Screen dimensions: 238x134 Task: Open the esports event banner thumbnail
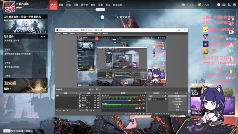click(25, 26)
